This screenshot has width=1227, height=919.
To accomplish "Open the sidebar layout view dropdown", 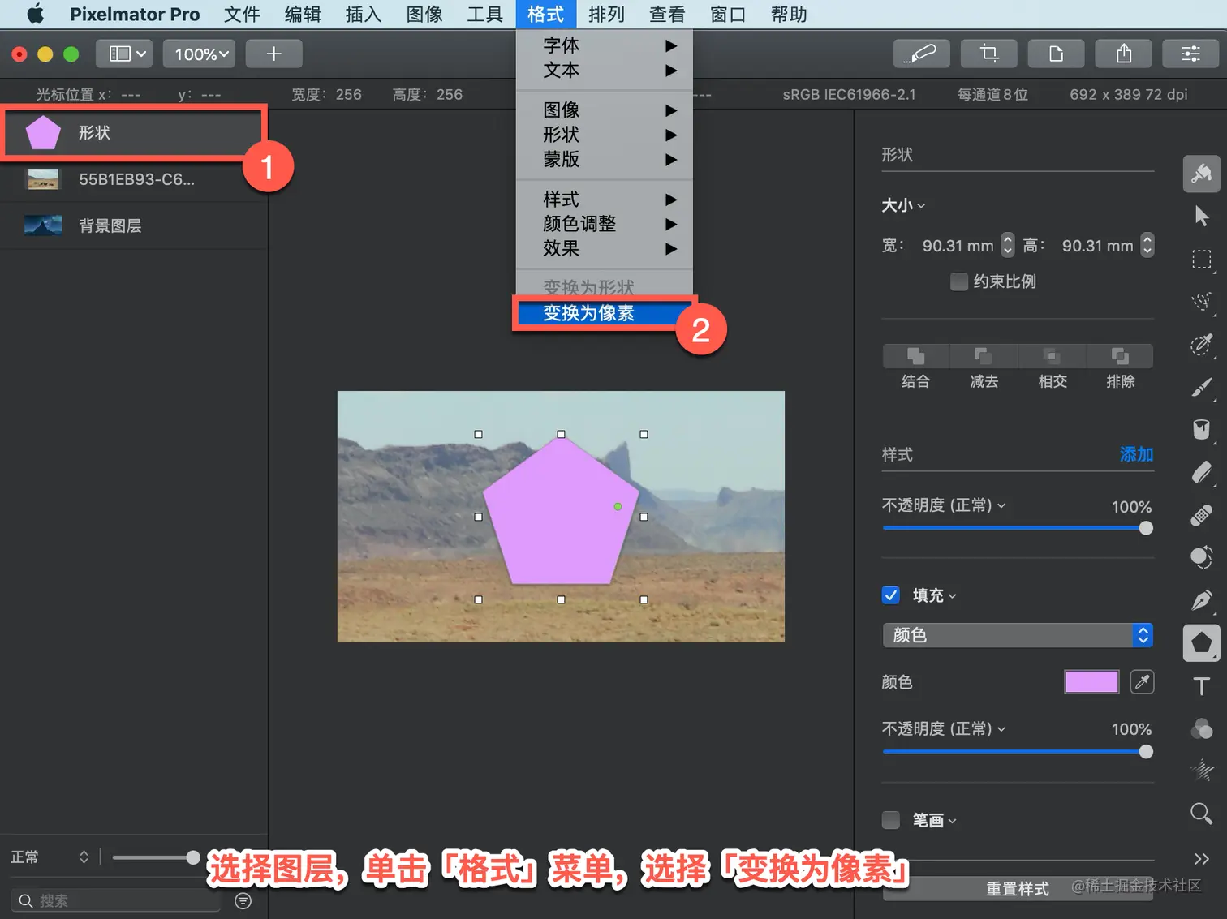I will [x=125, y=54].
